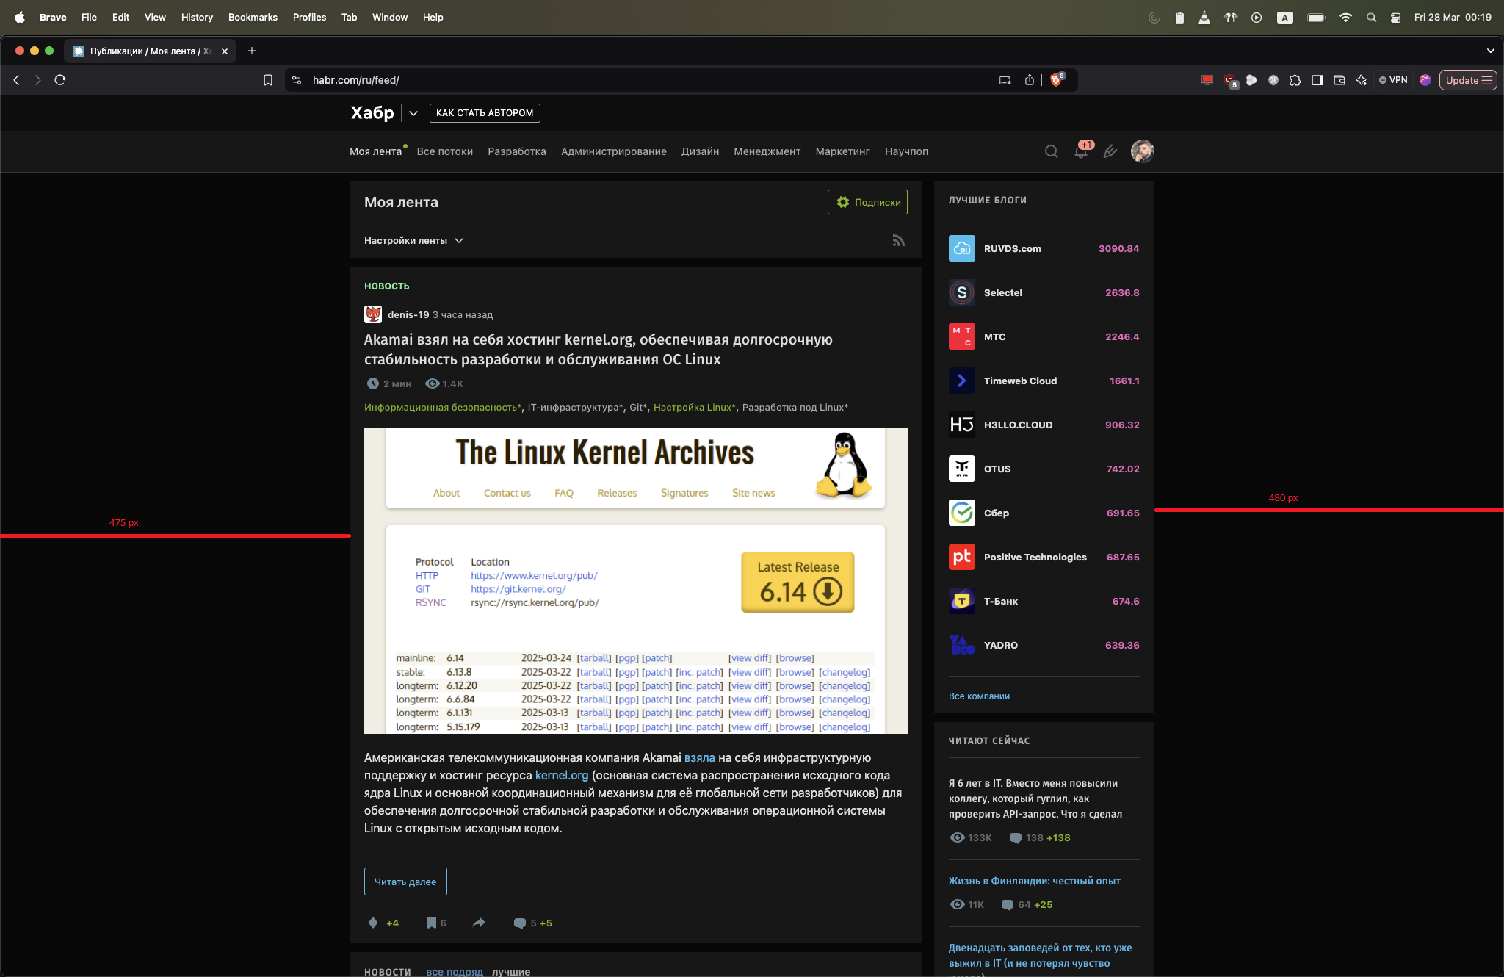Open the History menu
Image resolution: width=1504 pixels, height=977 pixels.
pyautogui.click(x=197, y=17)
